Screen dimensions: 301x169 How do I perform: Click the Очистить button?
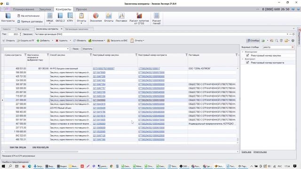87,49
